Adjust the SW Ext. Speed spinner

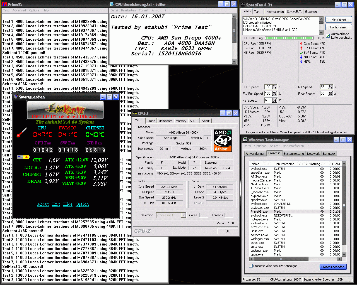[275, 94]
